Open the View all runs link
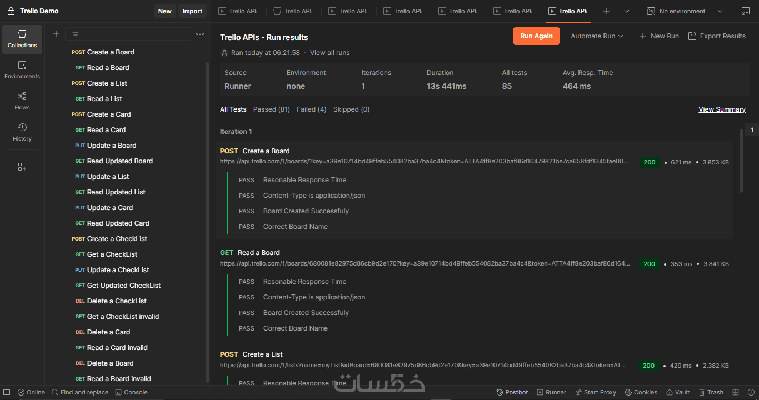The image size is (759, 400). [330, 53]
